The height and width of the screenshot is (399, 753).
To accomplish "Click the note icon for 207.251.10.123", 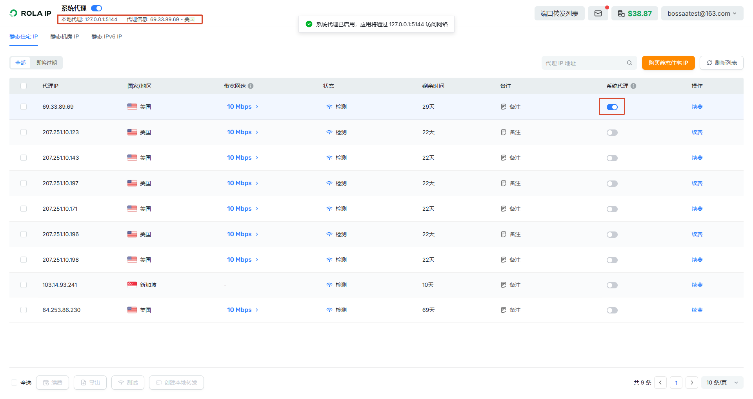I will (x=504, y=132).
